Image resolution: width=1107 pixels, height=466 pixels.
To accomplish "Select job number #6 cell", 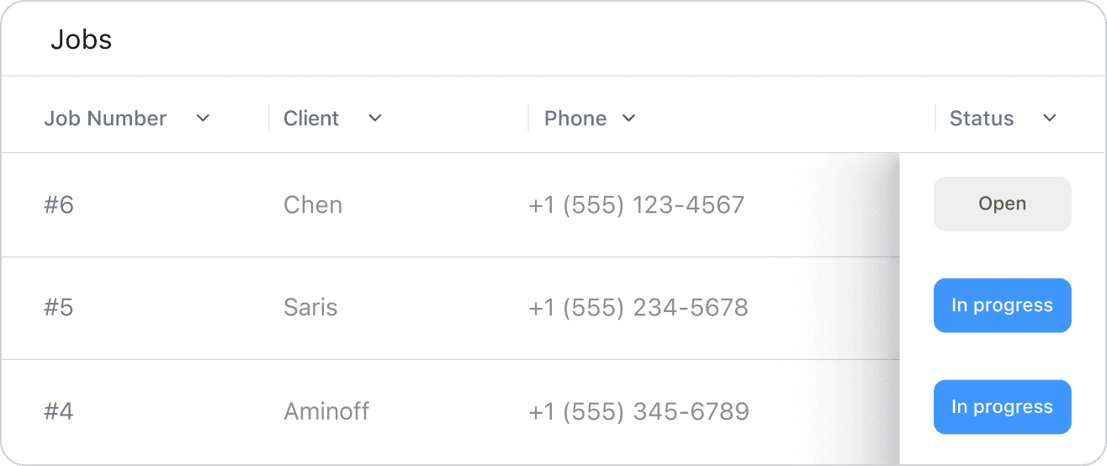I will coord(59,205).
